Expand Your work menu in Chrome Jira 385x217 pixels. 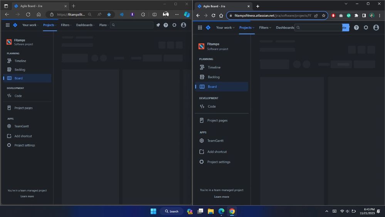point(225,27)
